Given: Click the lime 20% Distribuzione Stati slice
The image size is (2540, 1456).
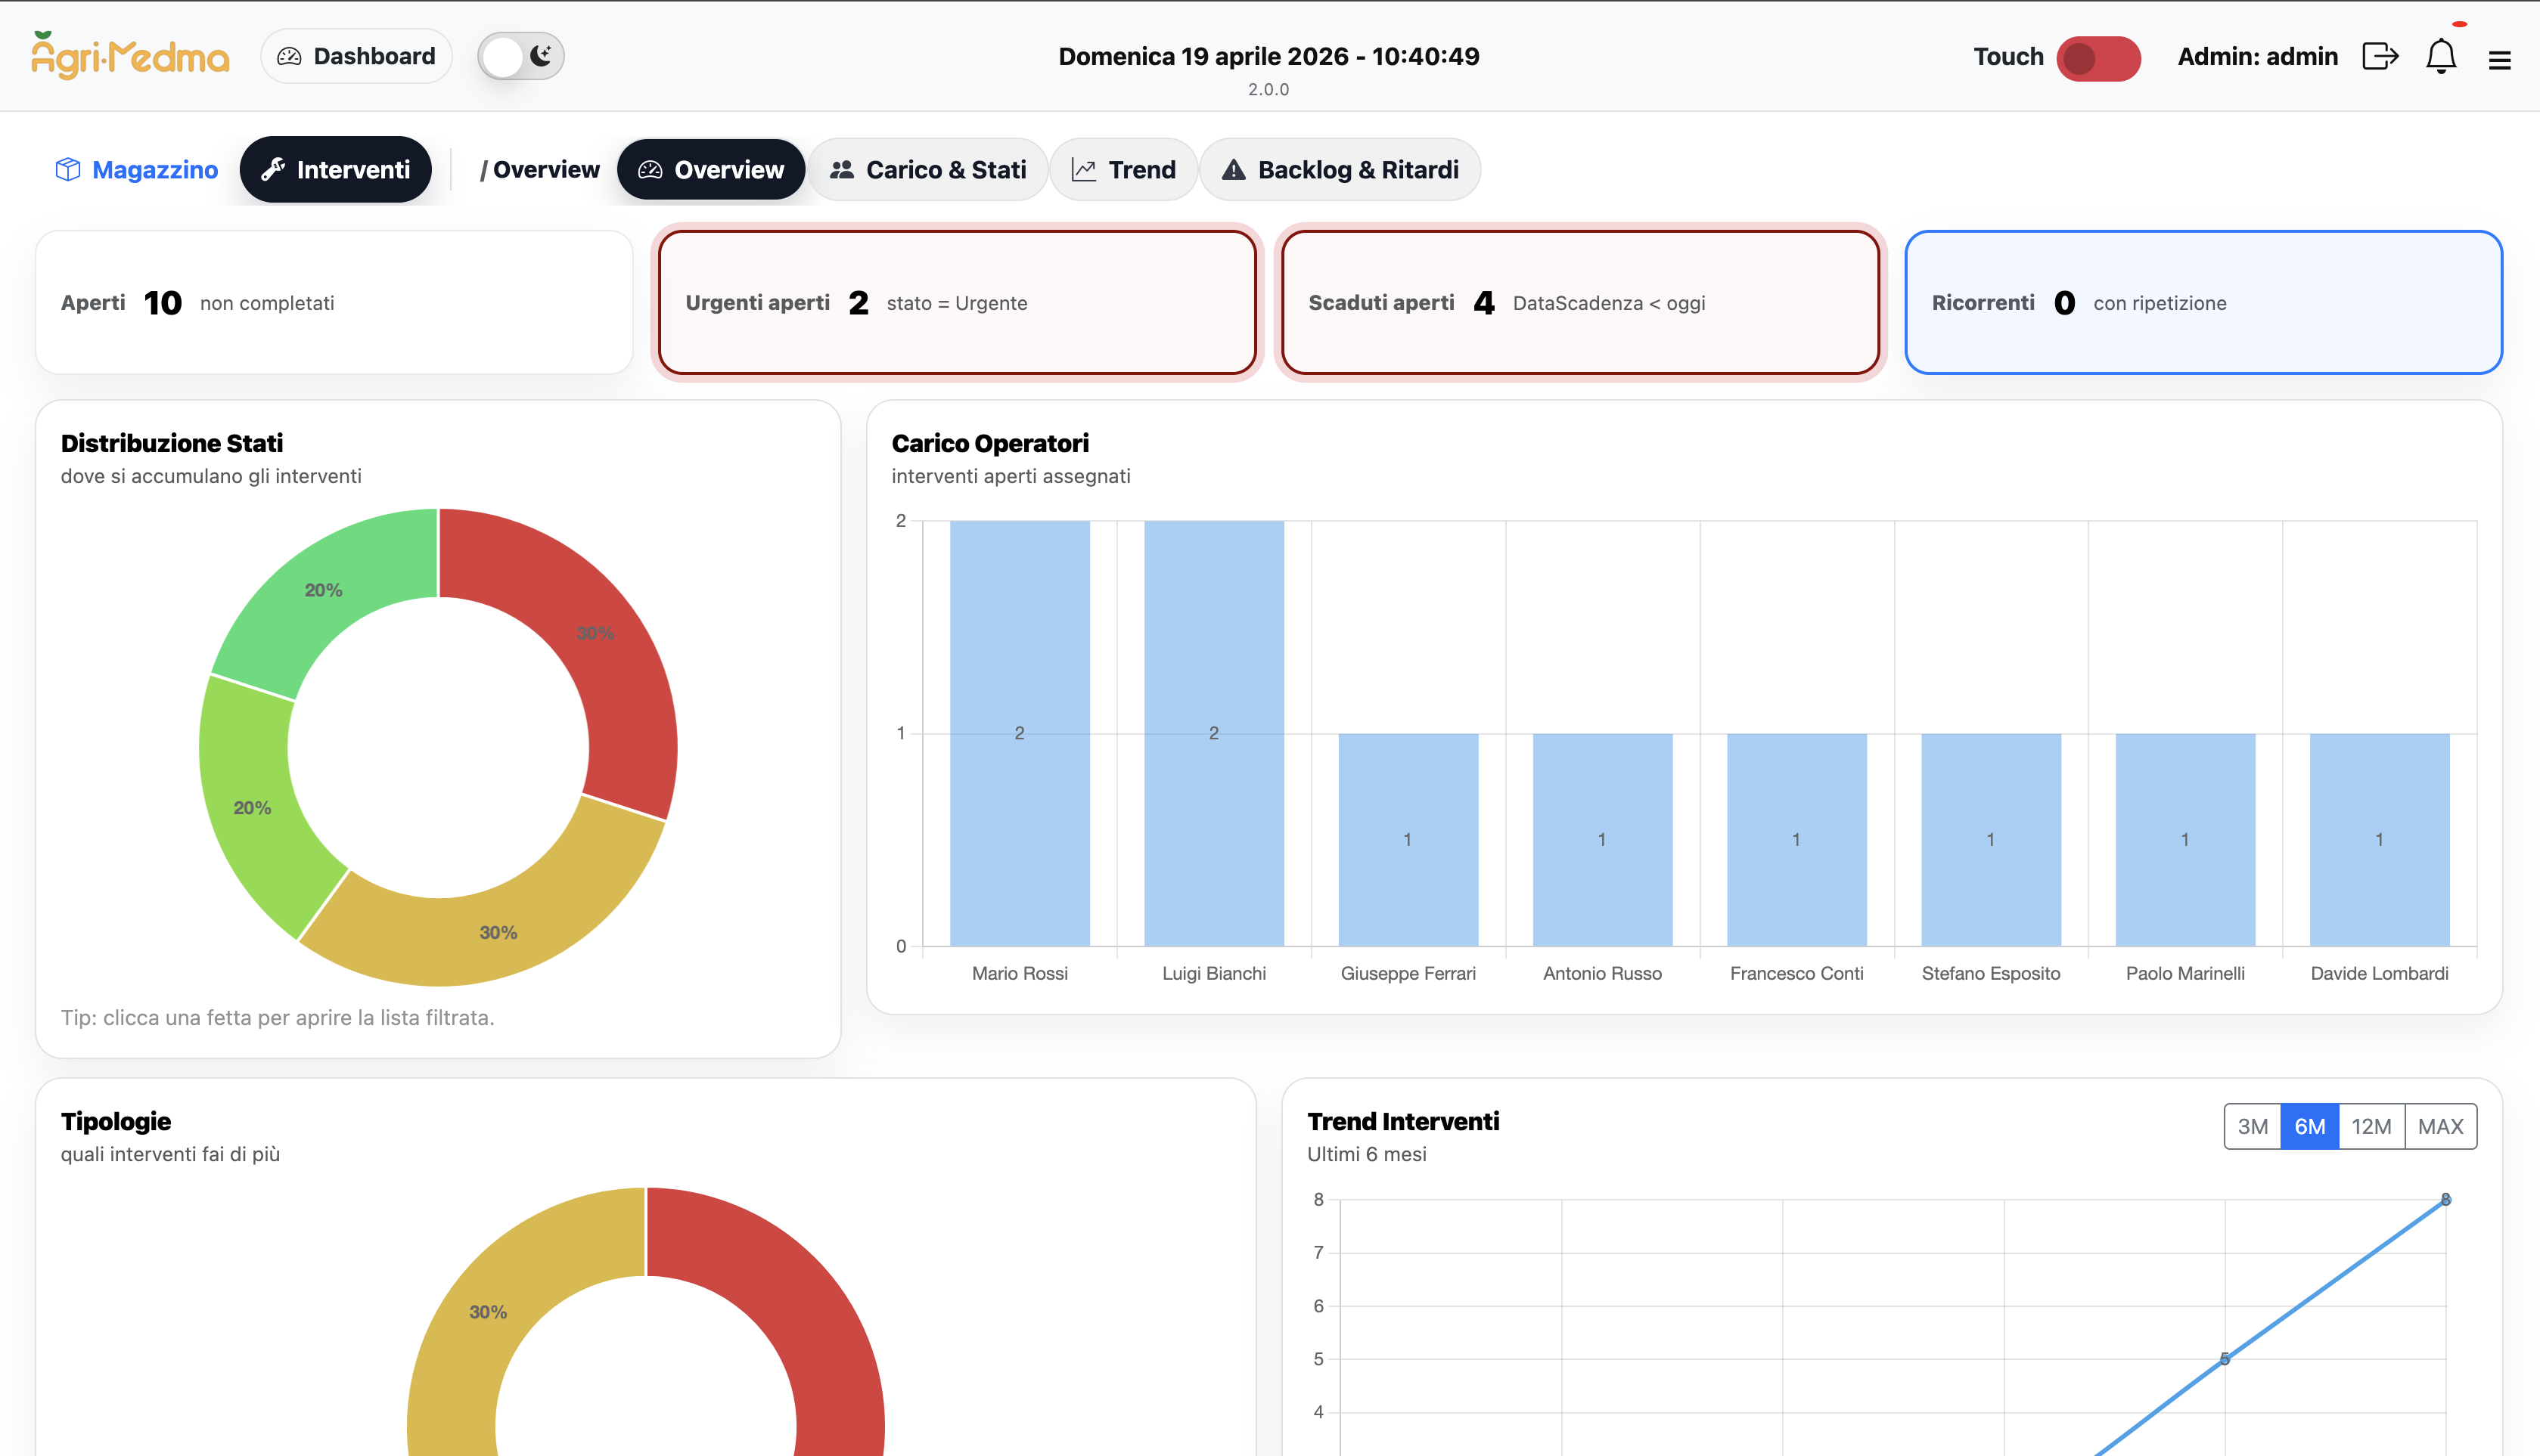Looking at the screenshot, I should [x=252, y=808].
